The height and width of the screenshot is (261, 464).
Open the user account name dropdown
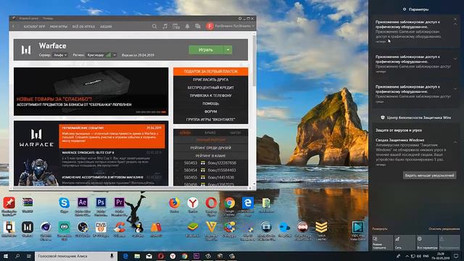coord(234,26)
